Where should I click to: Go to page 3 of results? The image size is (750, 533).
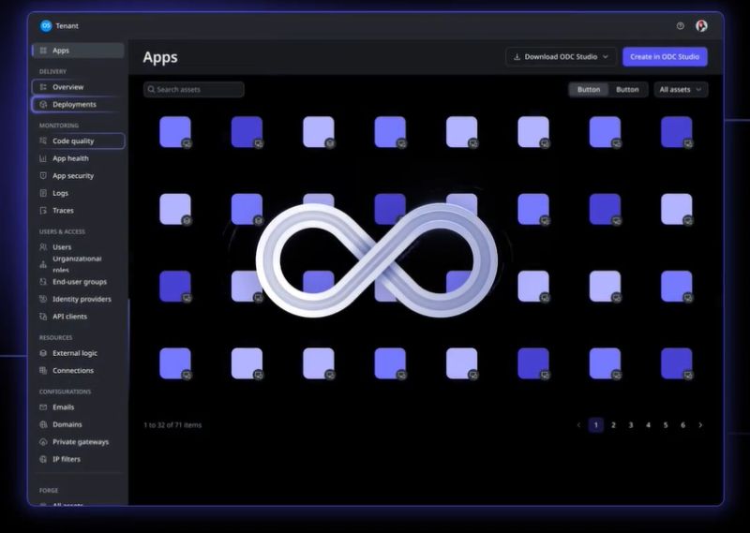point(631,425)
